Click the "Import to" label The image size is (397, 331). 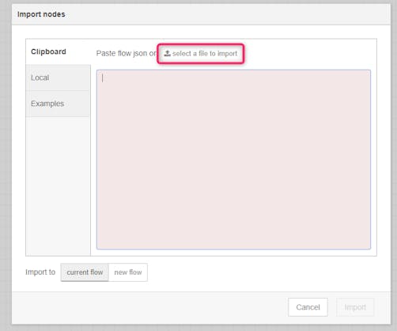point(40,272)
